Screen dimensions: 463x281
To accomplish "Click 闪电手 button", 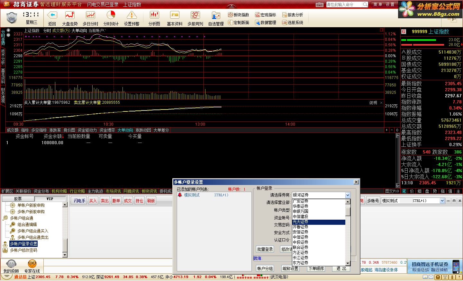I will click(x=79, y=201).
